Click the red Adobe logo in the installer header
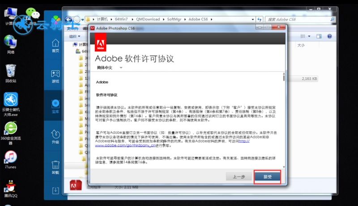Screen dimensions: 358x206 [100, 42]
